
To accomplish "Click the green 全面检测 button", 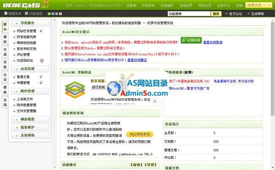I will 191,40.
